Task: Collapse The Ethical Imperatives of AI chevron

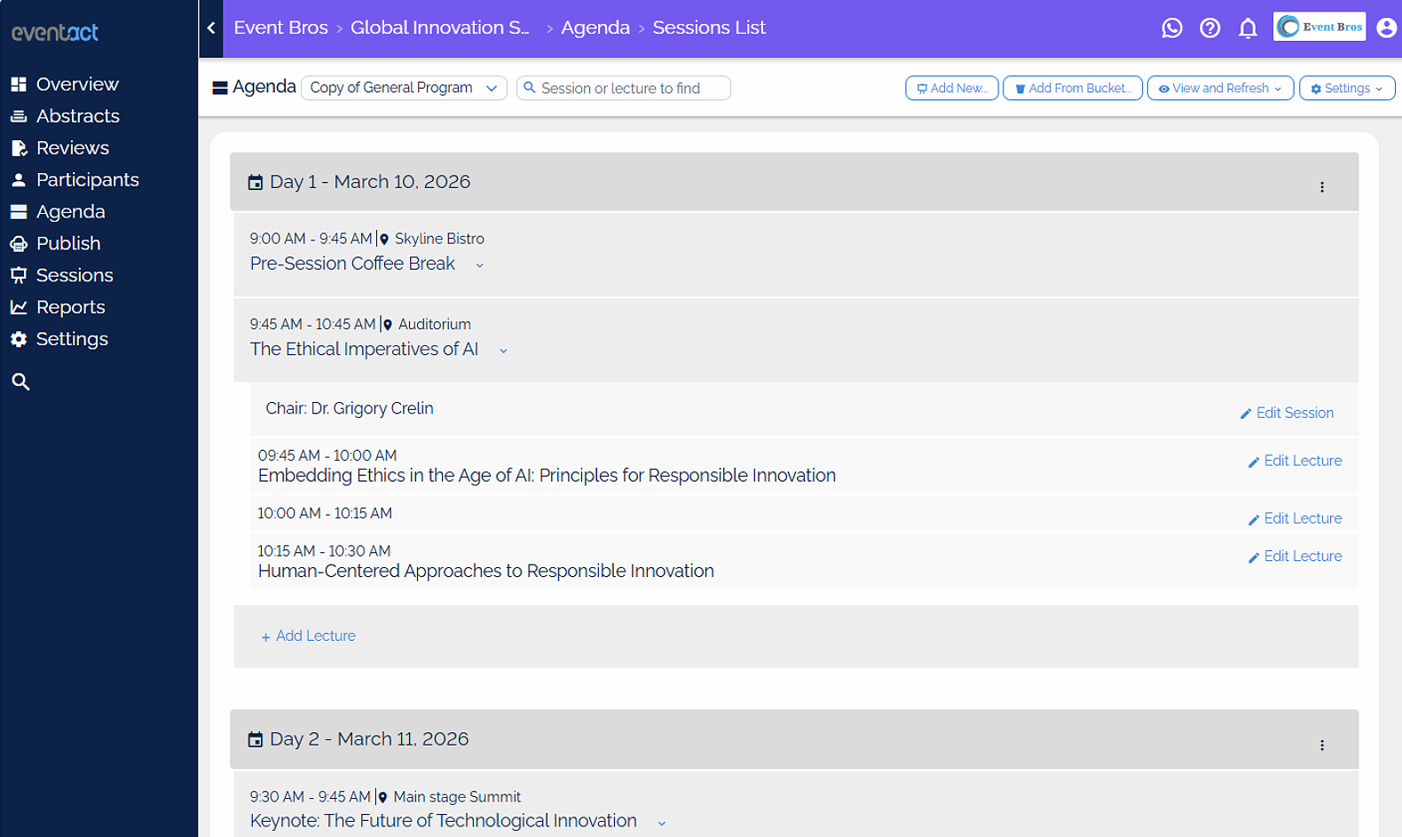Action: tap(503, 351)
